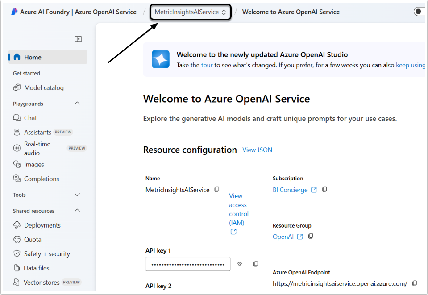This screenshot has width=428, height=295.
Task: Reveal API key 1 with eye icon
Action: click(x=240, y=264)
